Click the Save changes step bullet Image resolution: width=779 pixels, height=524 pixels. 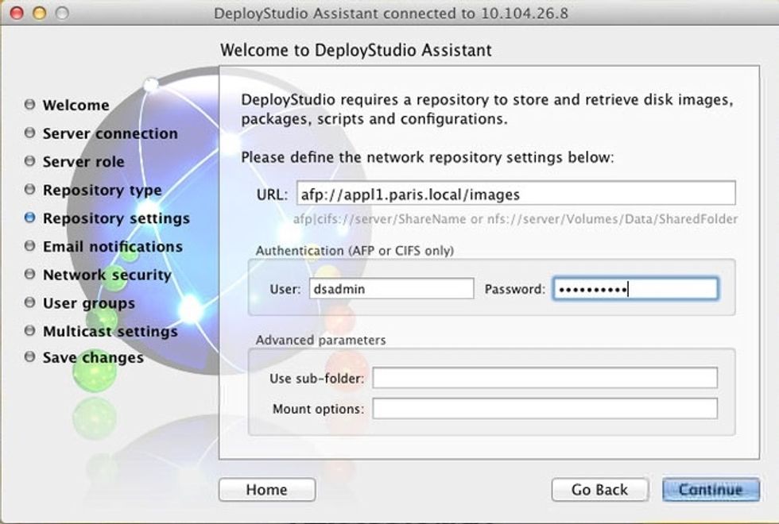pyautogui.click(x=30, y=357)
